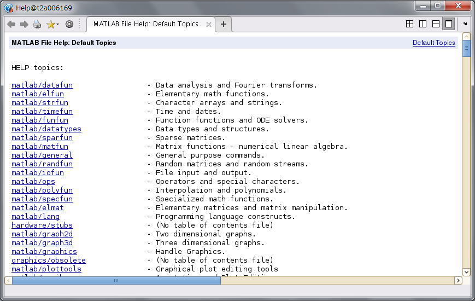Open matlab/plottools link
This screenshot has width=475, height=301.
[x=46, y=269]
